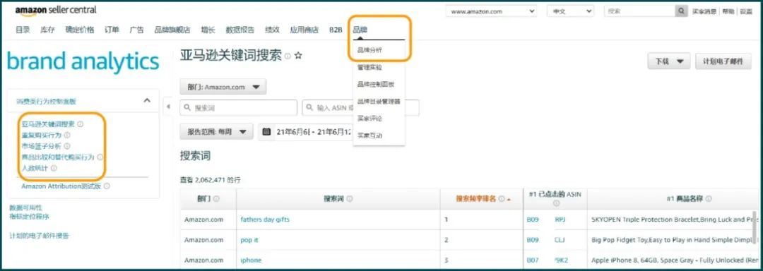Screen dimensions: 763x271
Task: Open the 部门: Amazon.com dropdown
Action: [x=223, y=87]
